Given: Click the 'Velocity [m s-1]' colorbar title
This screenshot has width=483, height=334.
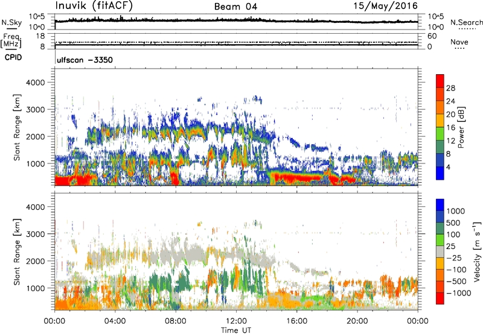Looking at the screenshot, I should (x=477, y=251).
